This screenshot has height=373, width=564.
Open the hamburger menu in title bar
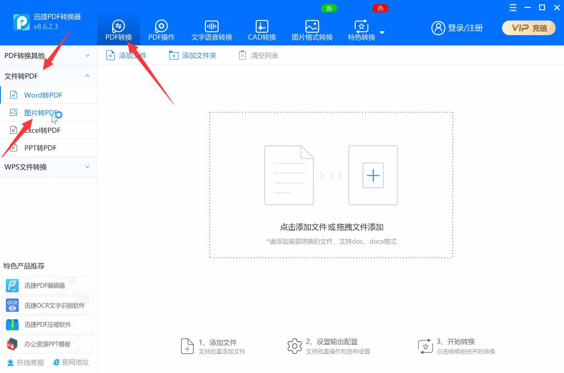(513, 7)
